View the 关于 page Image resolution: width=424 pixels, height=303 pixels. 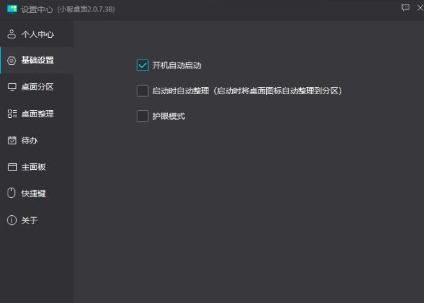(37, 220)
